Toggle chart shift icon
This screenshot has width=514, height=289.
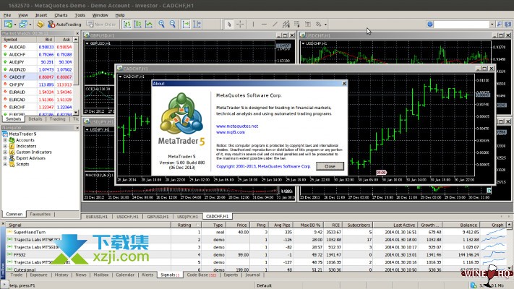pyautogui.click(x=197, y=25)
